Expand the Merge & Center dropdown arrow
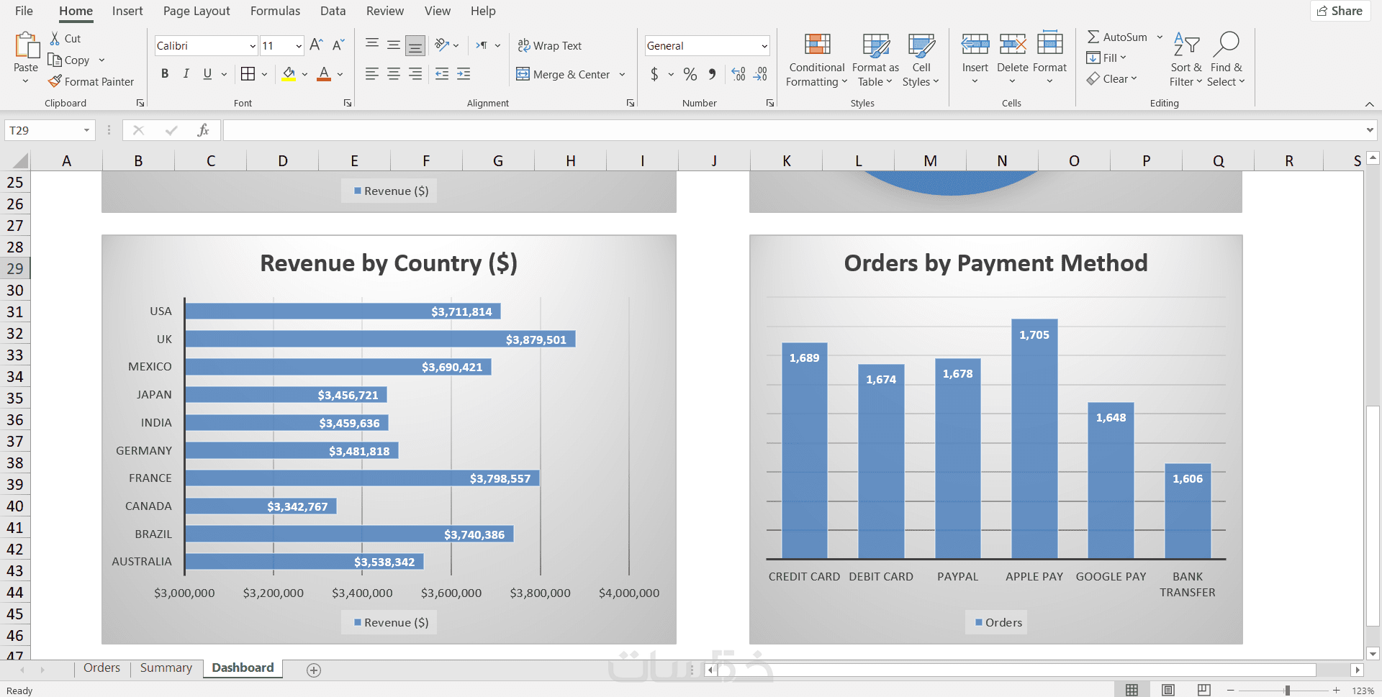The image size is (1382, 697). (x=622, y=74)
